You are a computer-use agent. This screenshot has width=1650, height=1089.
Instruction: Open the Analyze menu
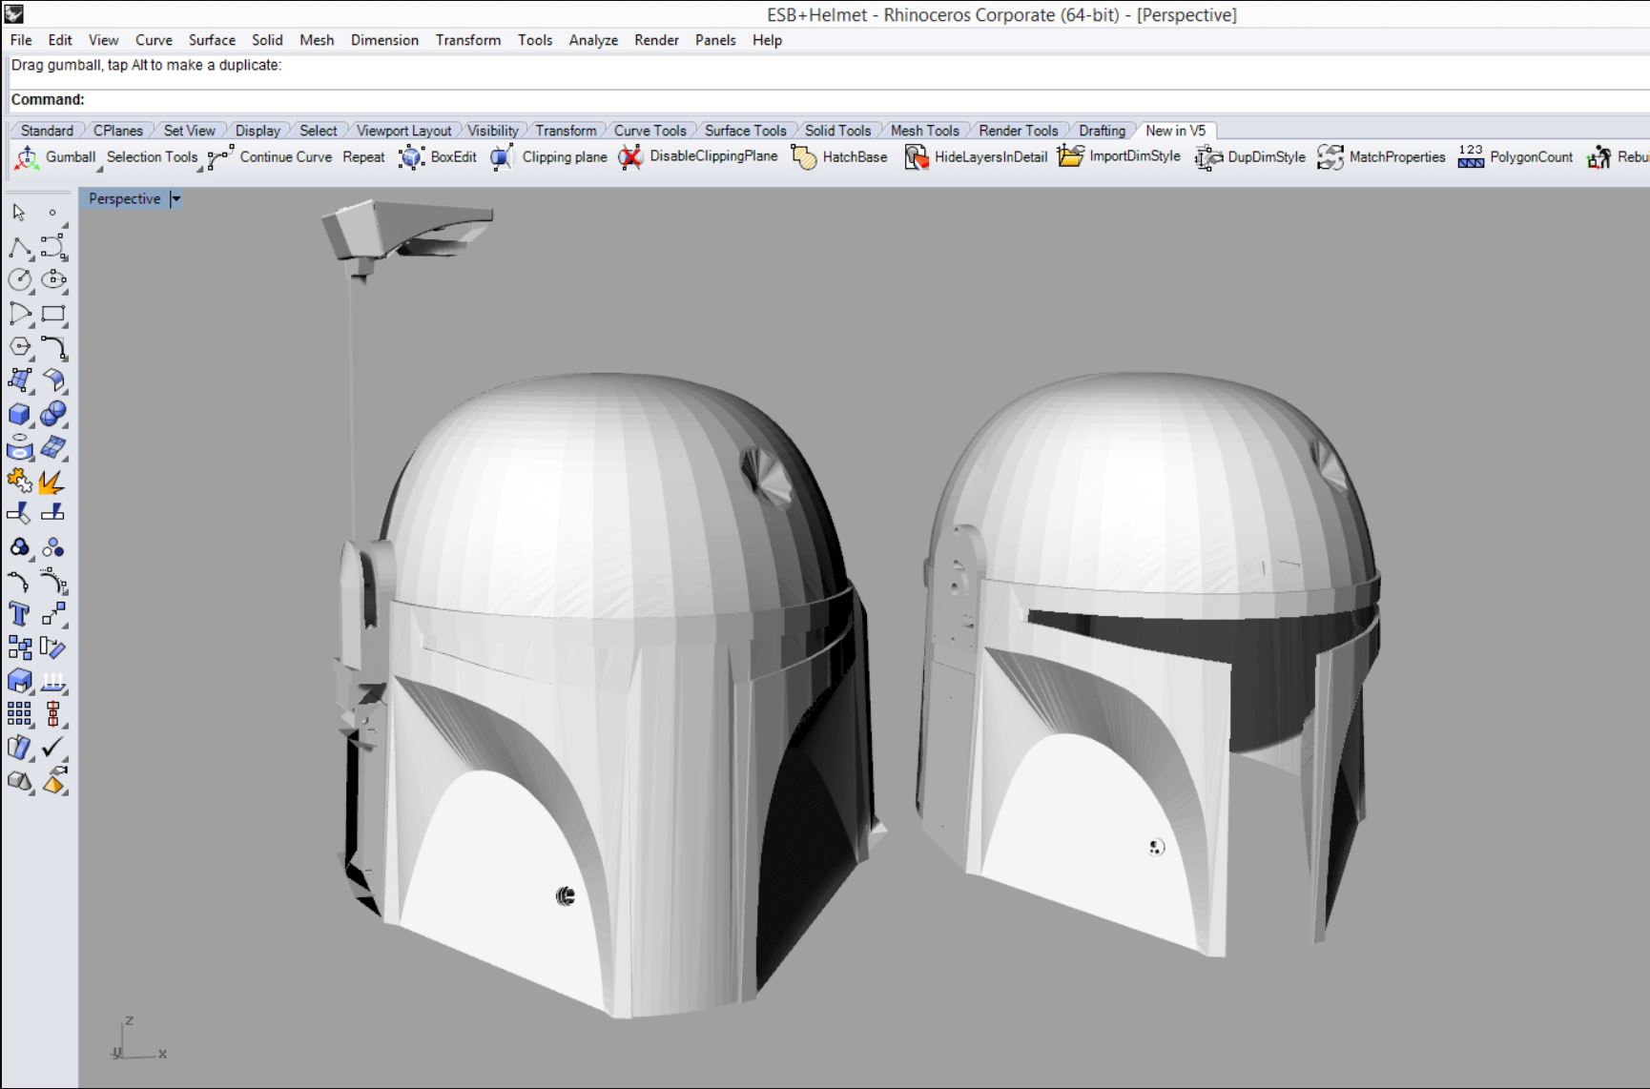coord(593,40)
